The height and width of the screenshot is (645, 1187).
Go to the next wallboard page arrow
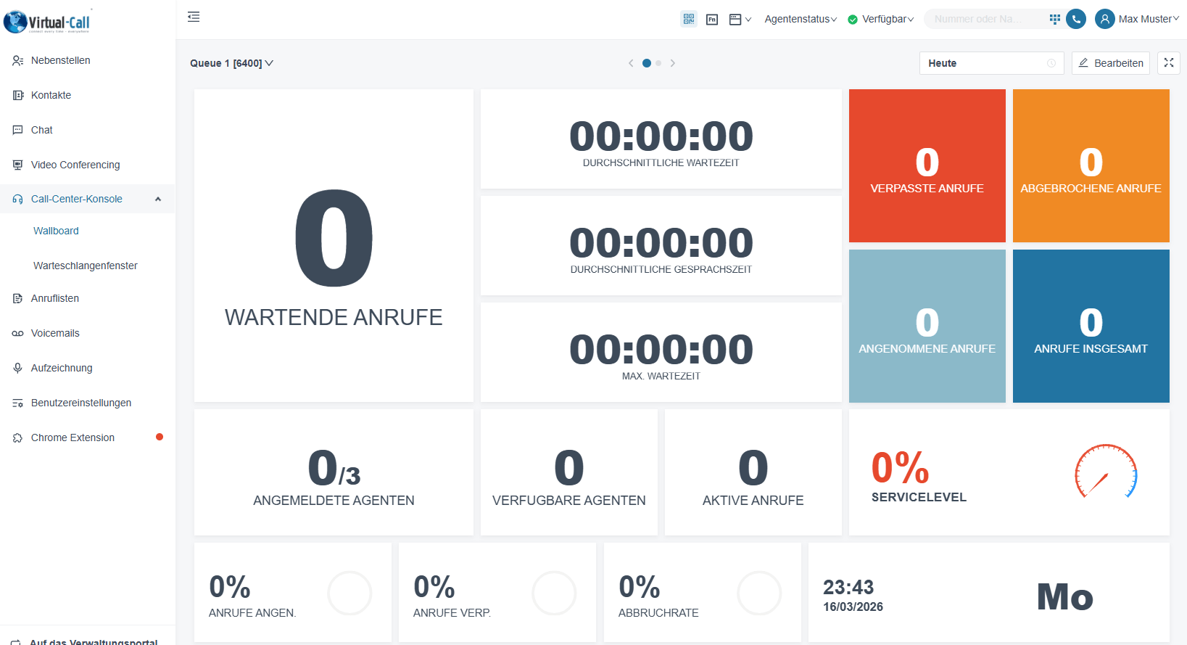673,63
